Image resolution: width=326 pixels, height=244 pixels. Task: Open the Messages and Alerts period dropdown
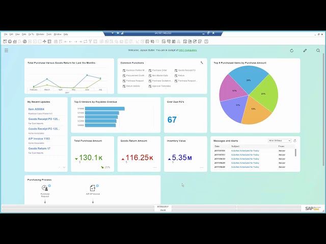(x=280, y=141)
